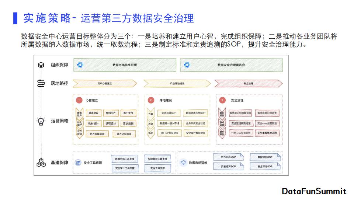Click the slide title 实施策略
The image size is (354, 199).
[x=47, y=18]
